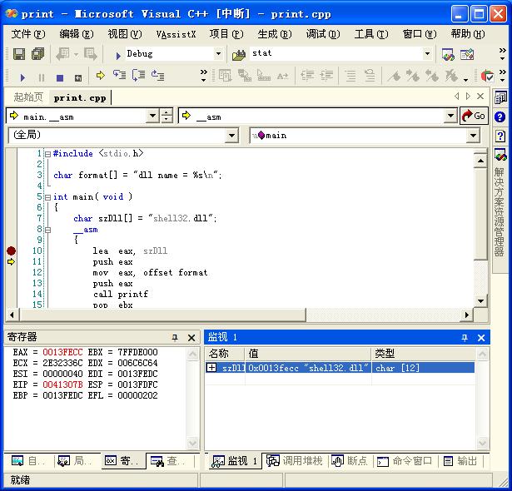The image size is (512, 491).
Task: Open the __asm definition dropdown
Action: click(450, 116)
